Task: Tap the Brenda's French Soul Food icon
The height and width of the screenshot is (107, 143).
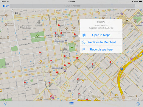Action: click(66, 29)
